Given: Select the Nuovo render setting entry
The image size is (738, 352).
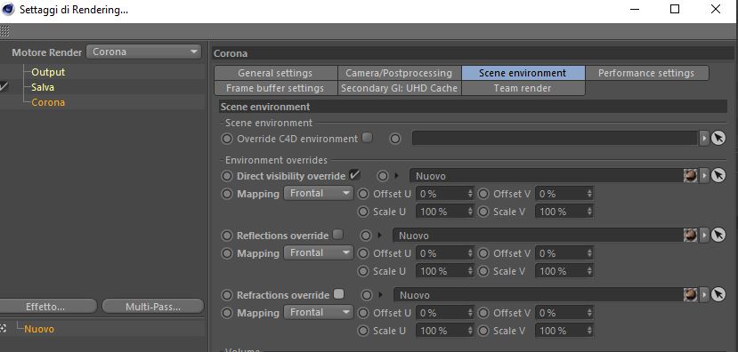Looking at the screenshot, I should tap(39, 329).
